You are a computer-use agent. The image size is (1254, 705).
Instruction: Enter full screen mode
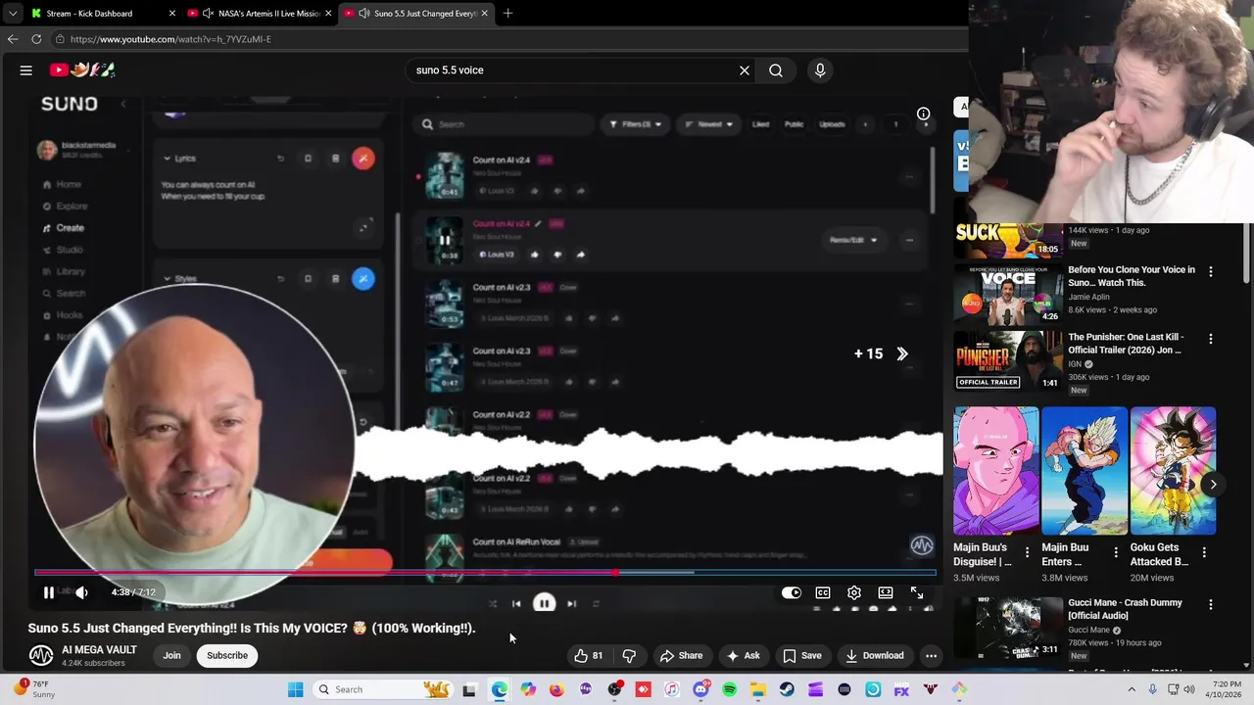click(x=917, y=592)
